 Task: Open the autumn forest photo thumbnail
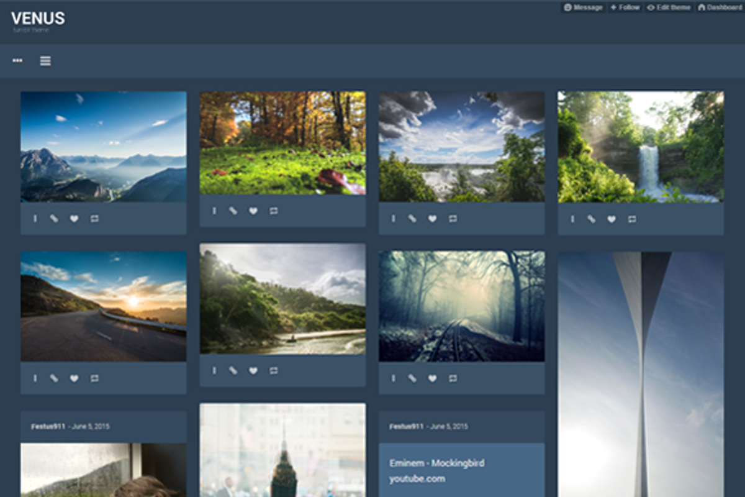[282, 143]
